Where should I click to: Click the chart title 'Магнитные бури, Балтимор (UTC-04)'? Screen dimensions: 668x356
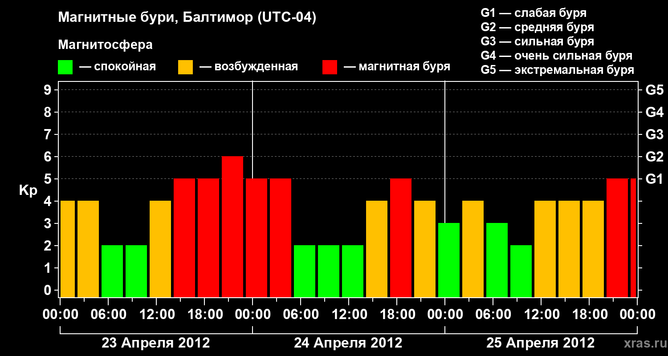pyautogui.click(x=187, y=18)
